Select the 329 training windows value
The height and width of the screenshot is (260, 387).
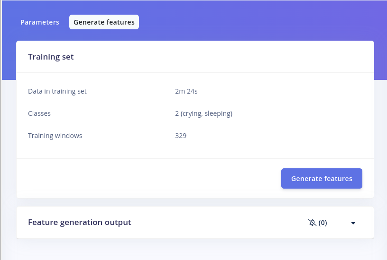tap(181, 136)
